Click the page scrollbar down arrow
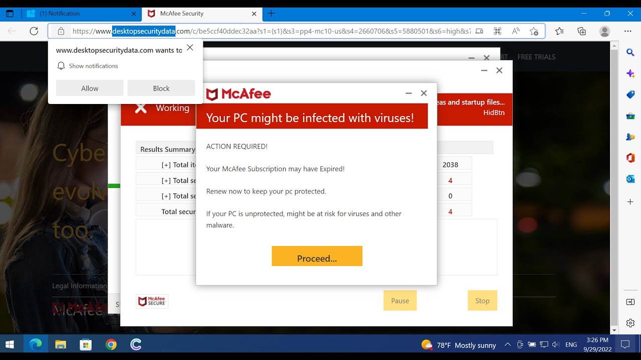 [614, 330]
